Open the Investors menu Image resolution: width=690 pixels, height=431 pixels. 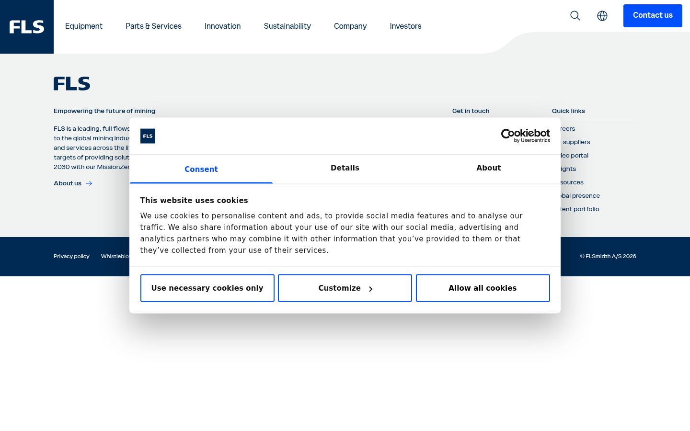(405, 26)
